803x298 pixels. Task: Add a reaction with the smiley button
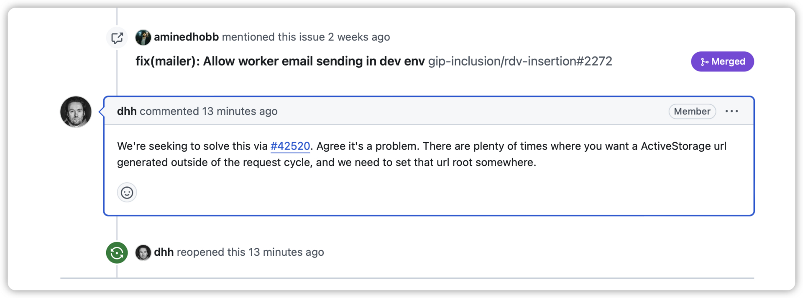(x=127, y=193)
